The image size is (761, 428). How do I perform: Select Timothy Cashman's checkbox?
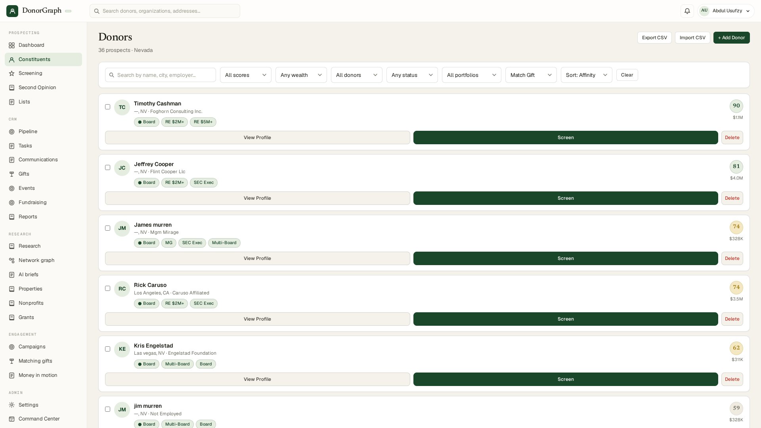pos(107,107)
